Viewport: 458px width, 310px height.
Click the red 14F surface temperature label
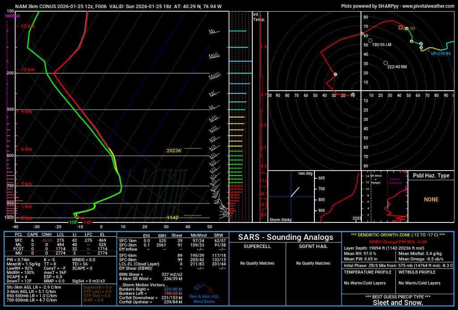[87, 222]
